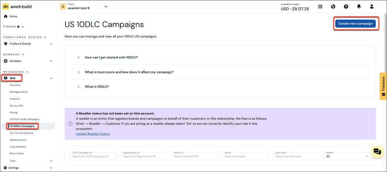This screenshot has height=172, width=387.
Task: Follow the Update Reseller Status link
Action: [93, 134]
